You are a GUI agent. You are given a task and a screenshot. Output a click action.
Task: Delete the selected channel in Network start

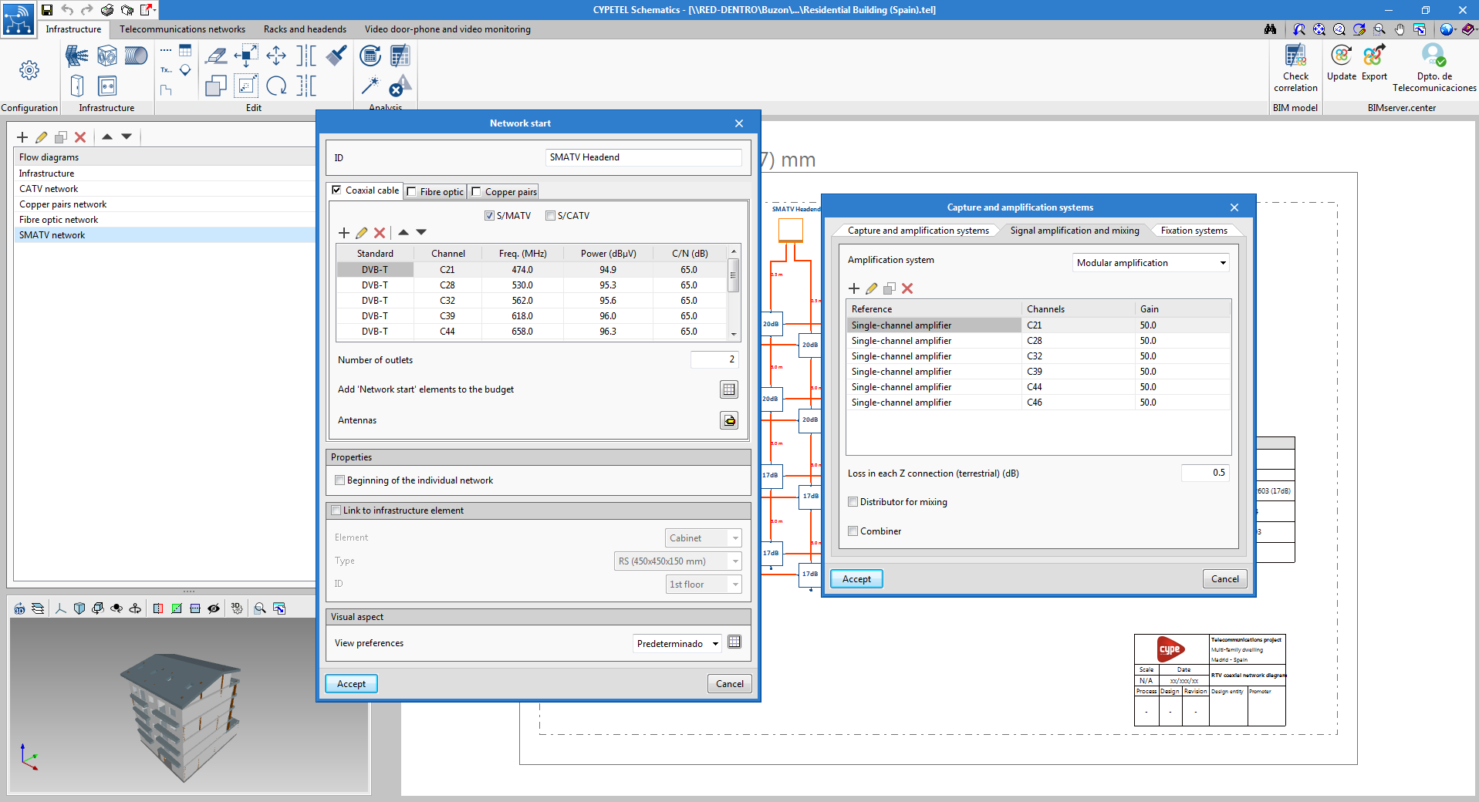coord(380,233)
